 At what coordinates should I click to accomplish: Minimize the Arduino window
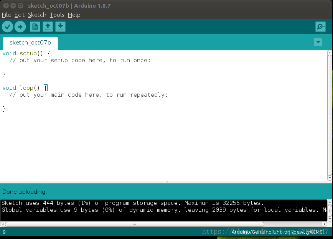pos(13,6)
